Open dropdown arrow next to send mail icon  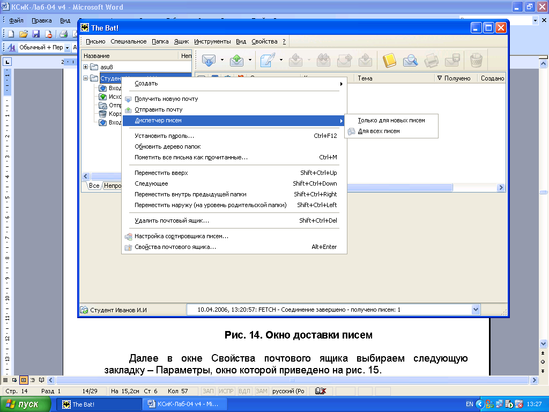tap(250, 60)
